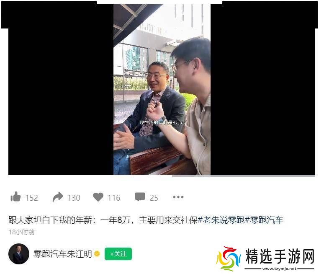This screenshot has width=319, height=274.
Task: Click the video progress bar
Action: coord(162,176)
